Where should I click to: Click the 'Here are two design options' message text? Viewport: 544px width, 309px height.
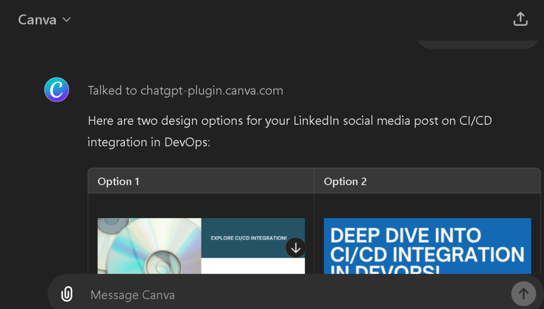[290, 131]
